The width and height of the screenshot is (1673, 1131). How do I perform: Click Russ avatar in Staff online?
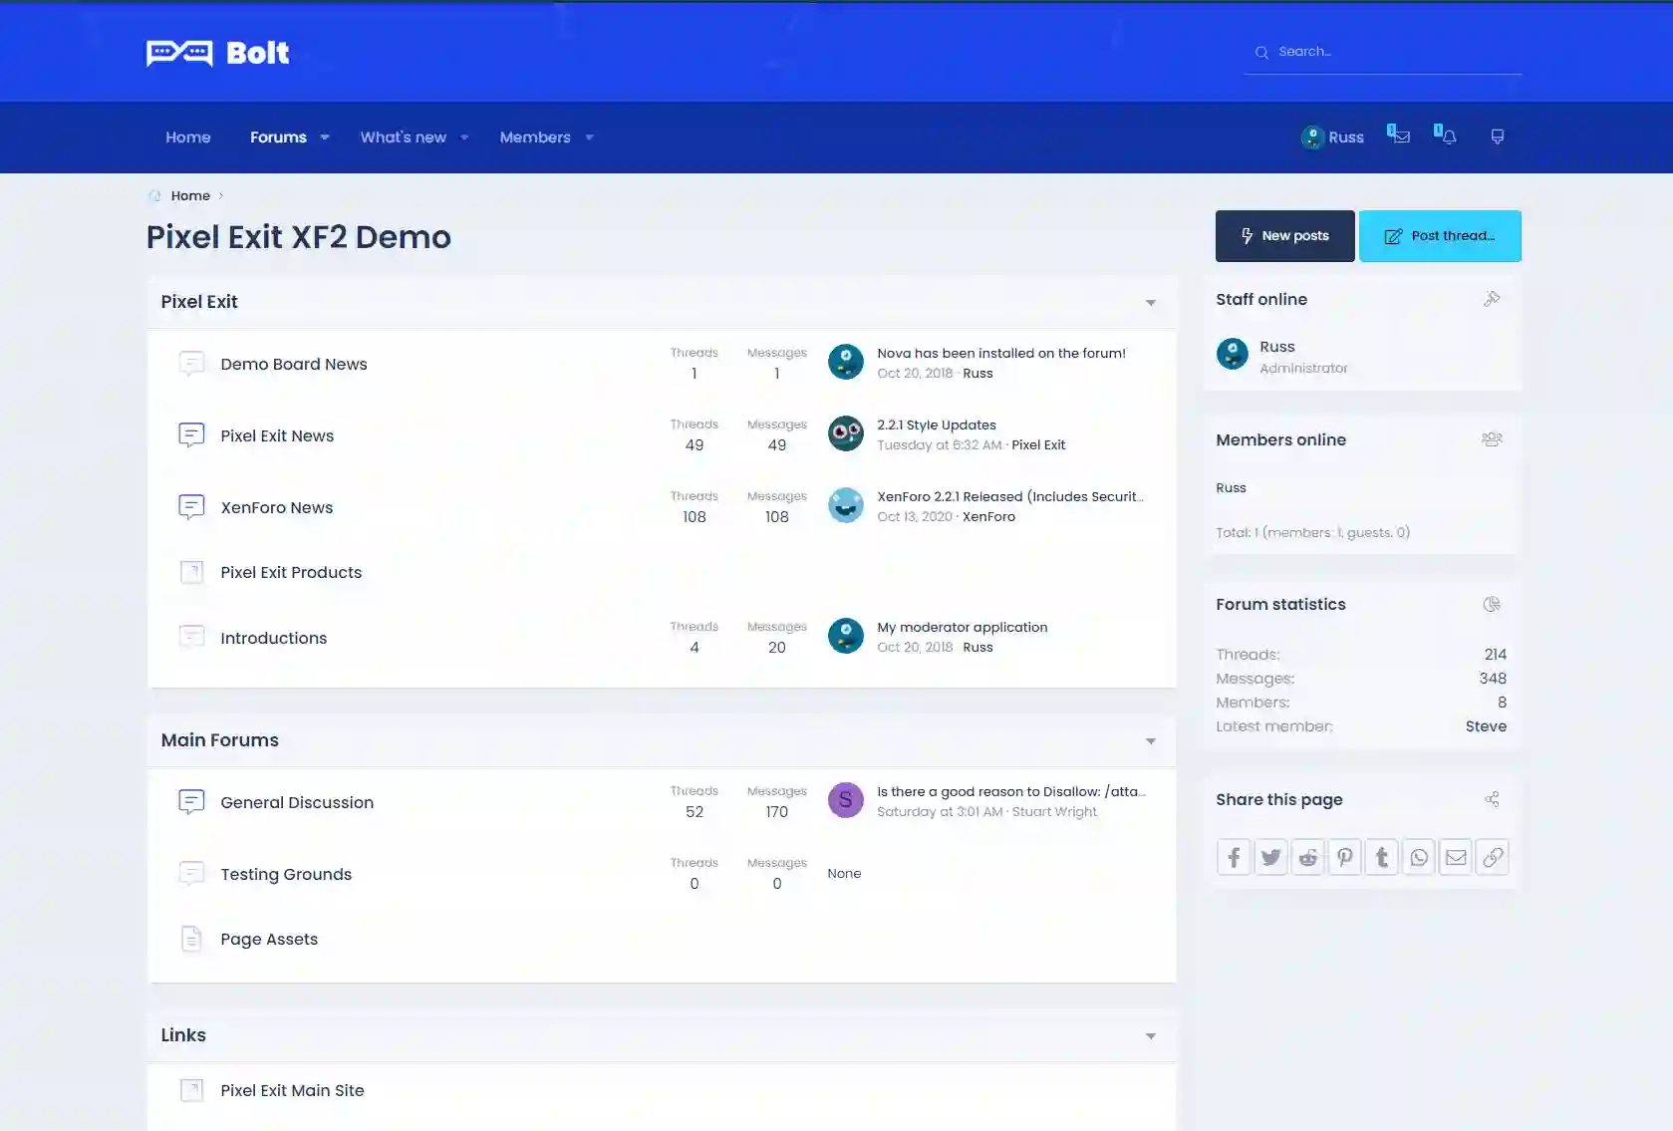click(x=1233, y=354)
